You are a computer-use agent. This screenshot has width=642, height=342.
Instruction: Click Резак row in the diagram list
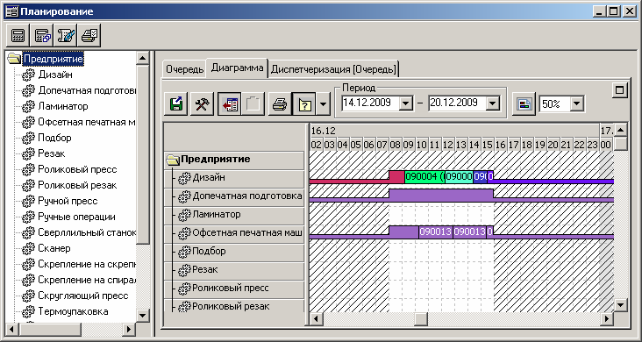[234, 270]
